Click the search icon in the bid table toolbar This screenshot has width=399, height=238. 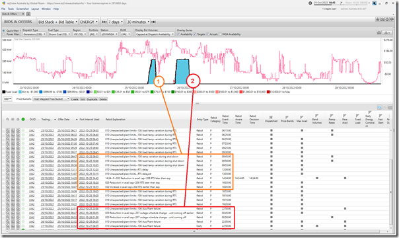click(x=379, y=107)
